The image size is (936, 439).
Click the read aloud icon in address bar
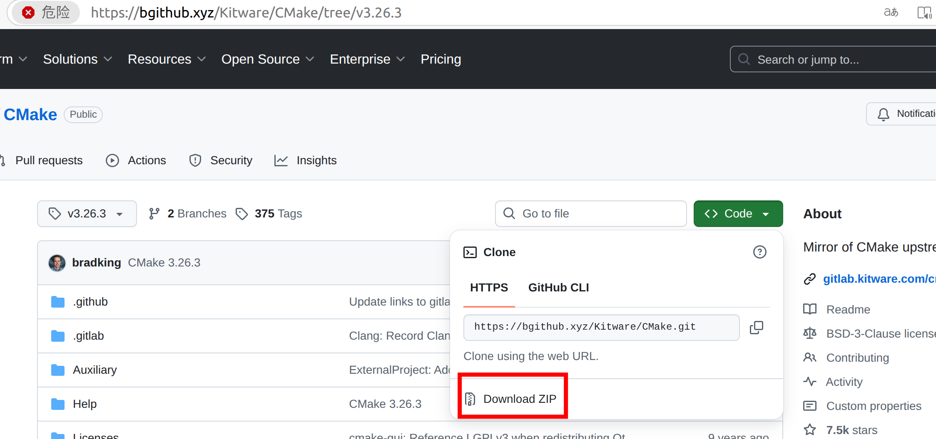pyautogui.click(x=924, y=12)
